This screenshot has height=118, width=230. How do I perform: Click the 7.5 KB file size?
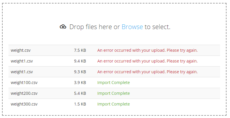[80, 50]
